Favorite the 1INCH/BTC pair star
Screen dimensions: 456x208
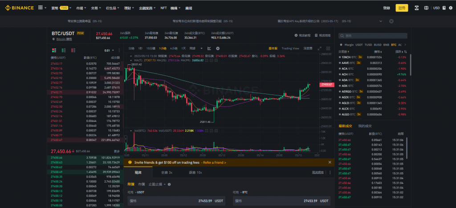click(x=340, y=57)
